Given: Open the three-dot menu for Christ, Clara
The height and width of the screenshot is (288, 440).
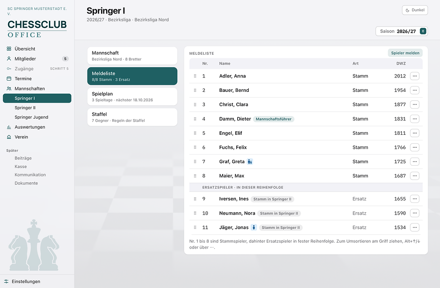Looking at the screenshot, I should click(414, 105).
